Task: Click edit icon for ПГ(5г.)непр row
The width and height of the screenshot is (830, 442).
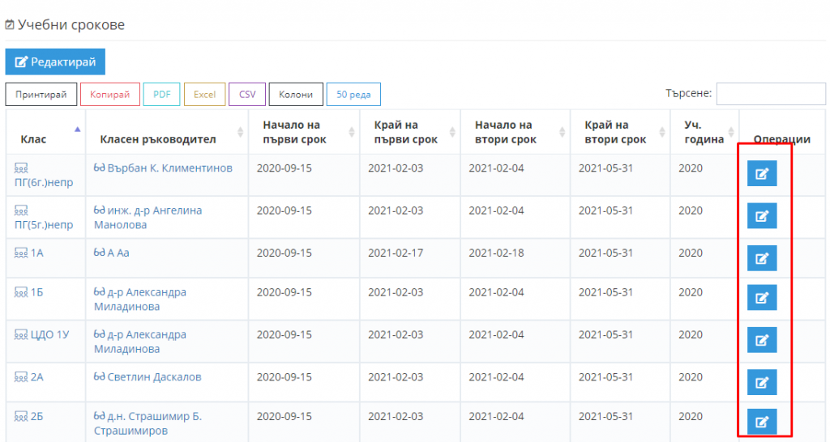Action: coord(762,215)
